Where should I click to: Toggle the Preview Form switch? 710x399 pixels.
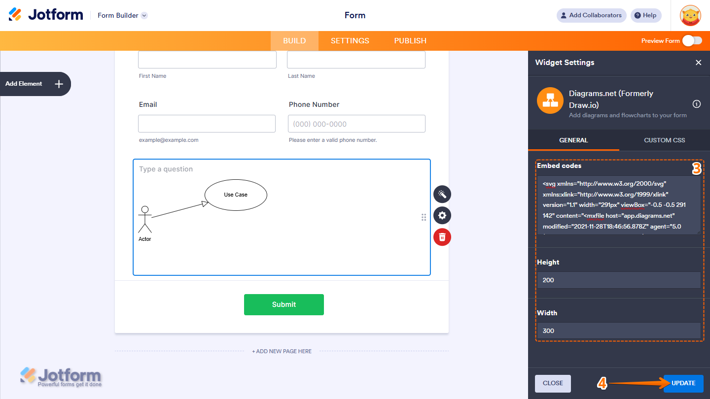(x=692, y=40)
